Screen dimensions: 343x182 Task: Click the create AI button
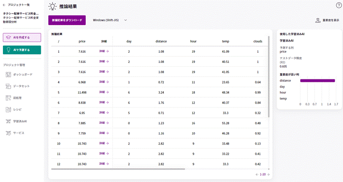click(x=22, y=37)
